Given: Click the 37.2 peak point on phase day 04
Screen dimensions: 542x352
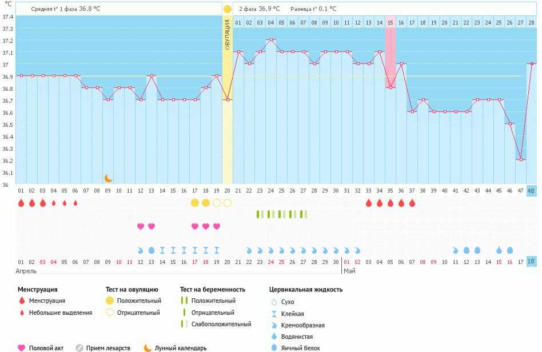Looking at the screenshot, I should pyautogui.click(x=271, y=40).
